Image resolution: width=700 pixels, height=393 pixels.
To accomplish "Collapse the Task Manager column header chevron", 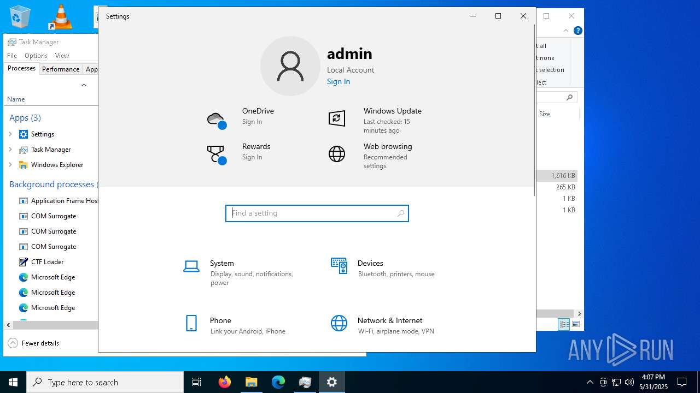I will coord(84,85).
